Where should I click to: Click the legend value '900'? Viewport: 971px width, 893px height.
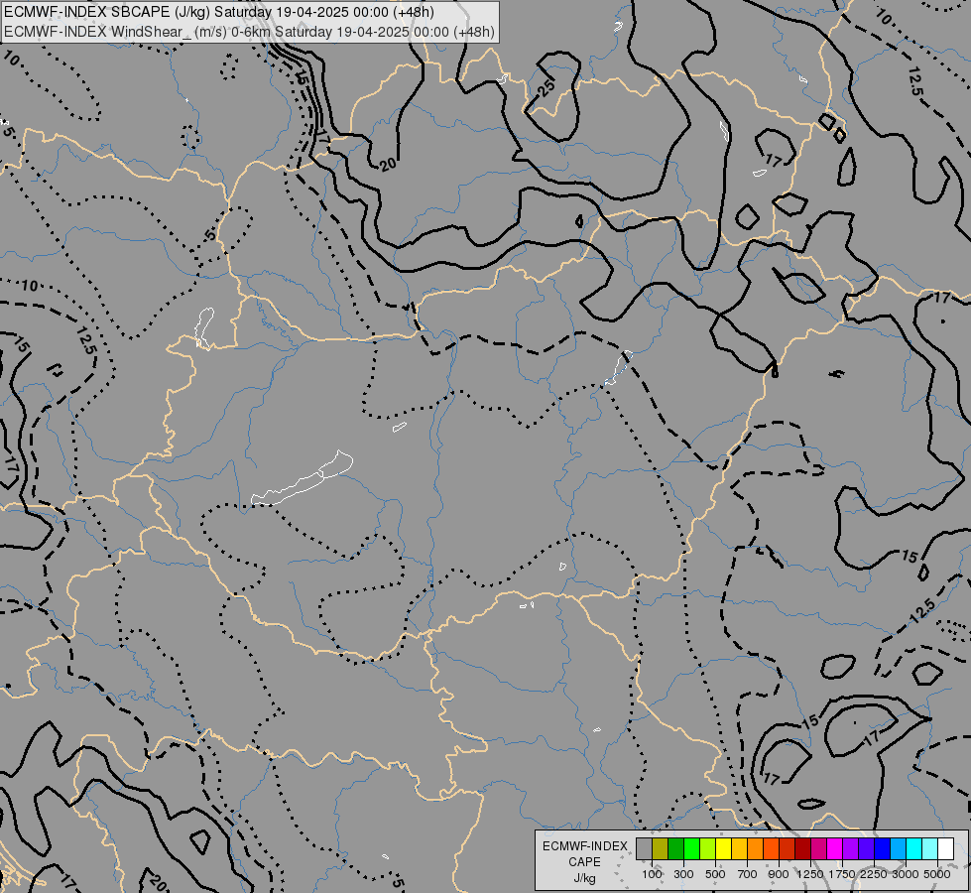(x=779, y=874)
